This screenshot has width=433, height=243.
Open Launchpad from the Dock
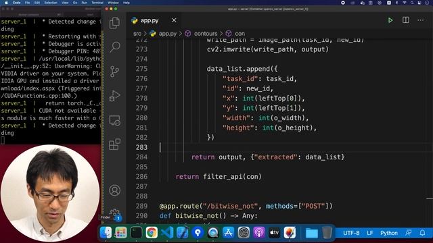pos(121,232)
